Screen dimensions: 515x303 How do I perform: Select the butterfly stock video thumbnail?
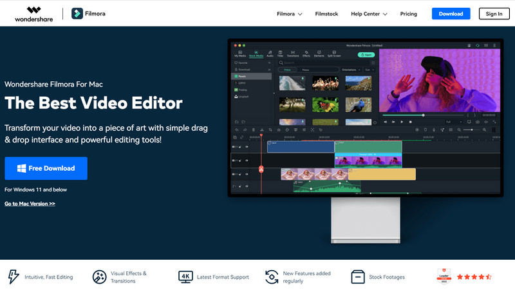click(326, 105)
